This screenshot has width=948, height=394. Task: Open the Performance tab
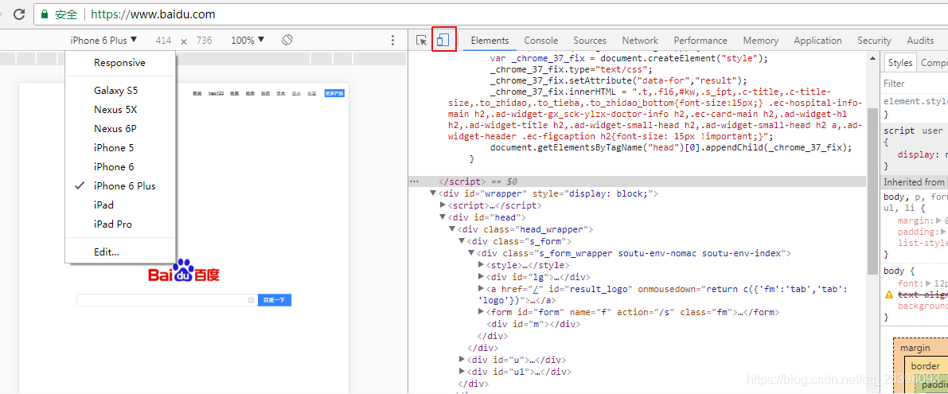[x=700, y=41]
